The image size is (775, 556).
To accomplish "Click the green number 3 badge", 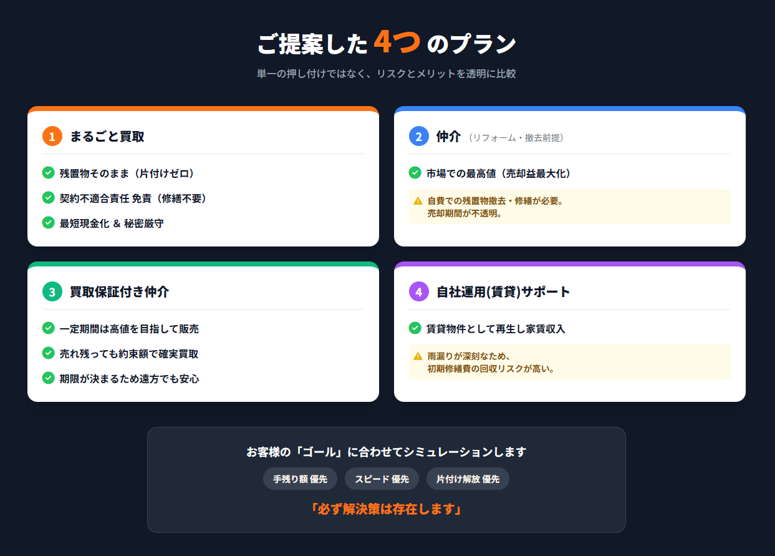I will tap(52, 291).
